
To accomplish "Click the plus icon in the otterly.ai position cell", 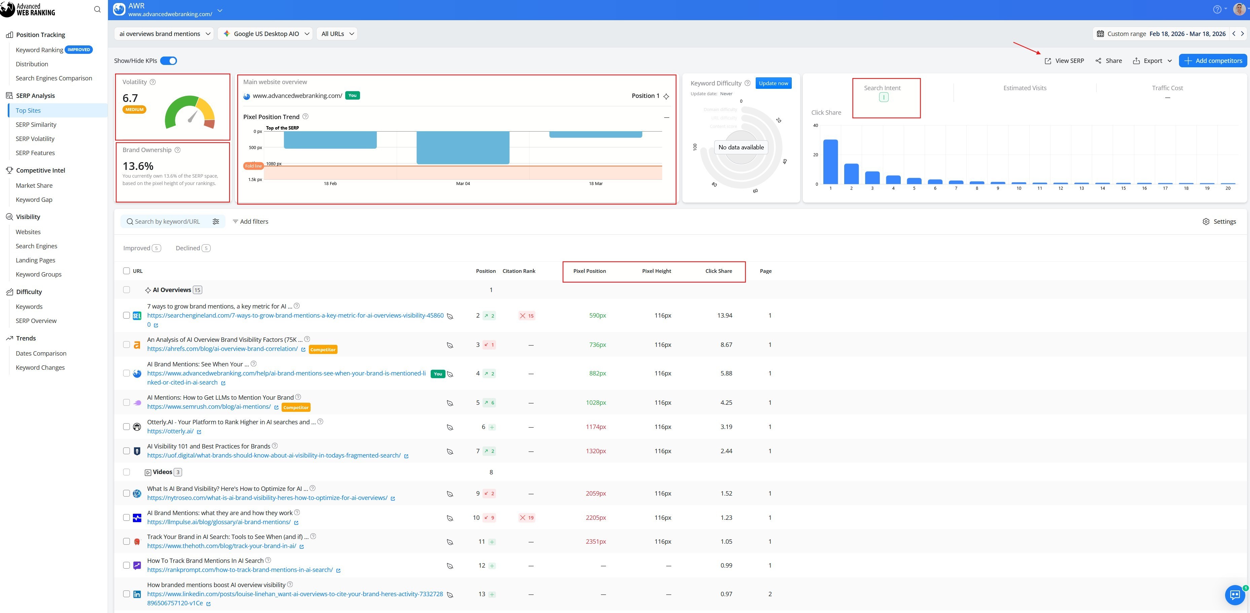I will tap(492, 427).
